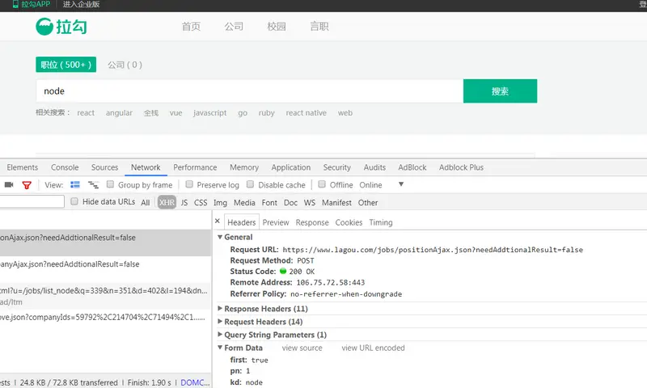Click the phone icon beside 拉勾APP

(x=15, y=4)
